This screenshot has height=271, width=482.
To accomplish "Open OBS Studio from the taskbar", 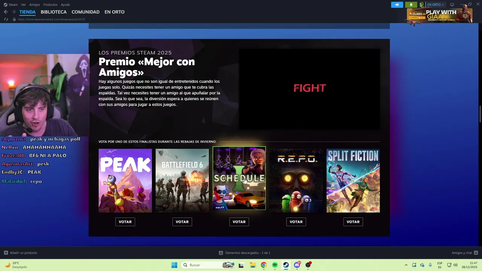I will pos(308,265).
